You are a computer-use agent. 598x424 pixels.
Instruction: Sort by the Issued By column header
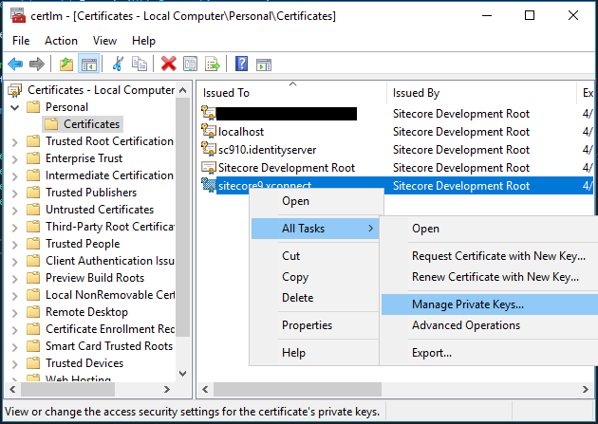tap(481, 93)
